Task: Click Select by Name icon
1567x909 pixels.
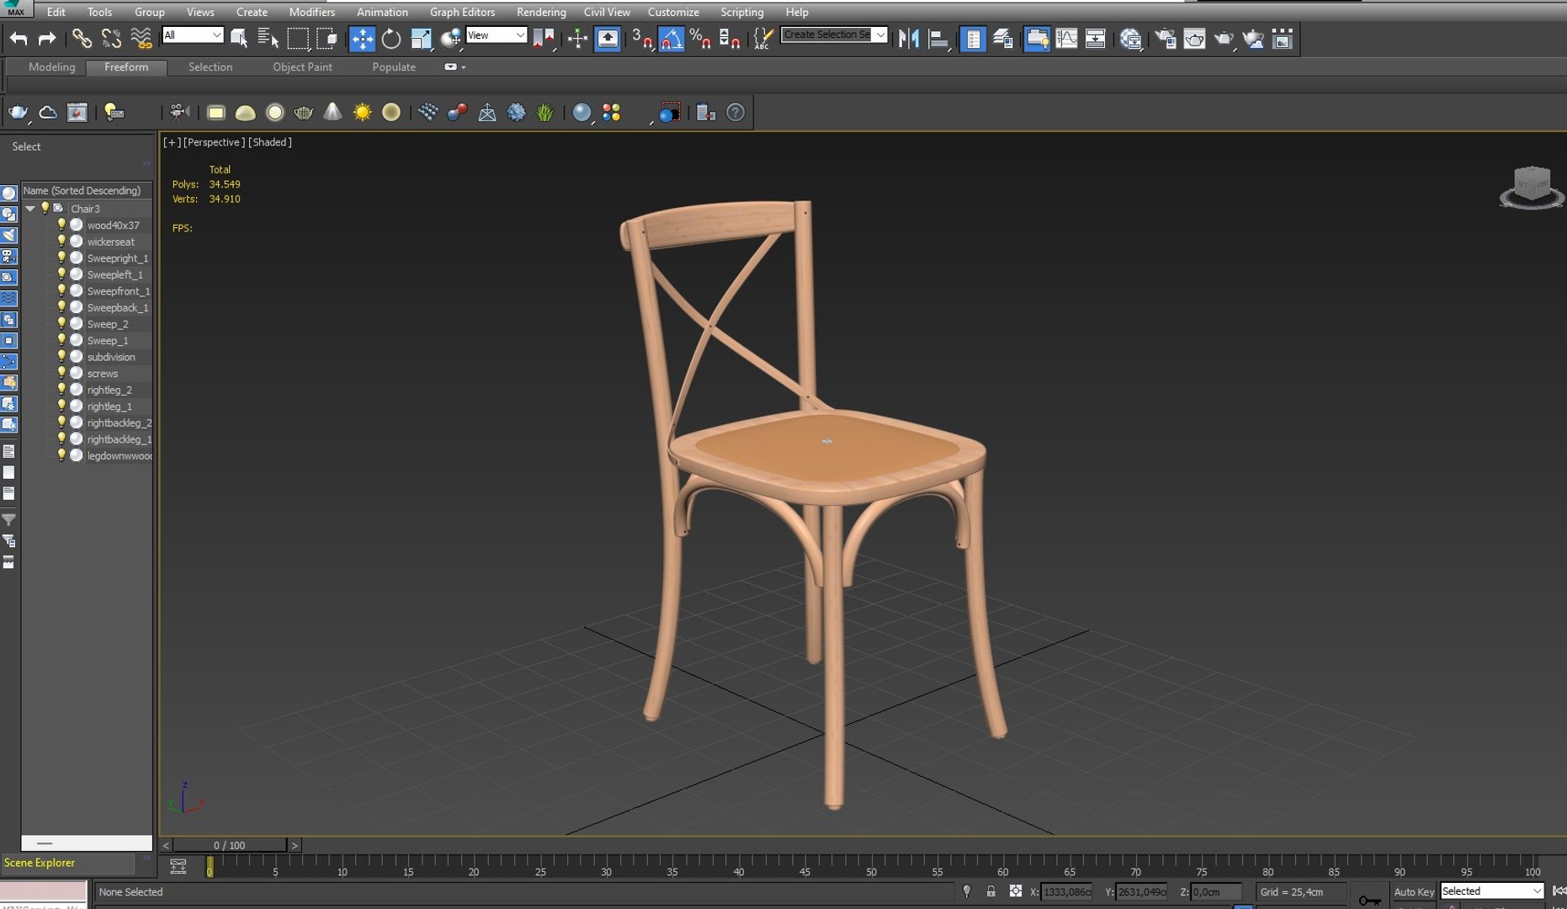Action: click(268, 38)
